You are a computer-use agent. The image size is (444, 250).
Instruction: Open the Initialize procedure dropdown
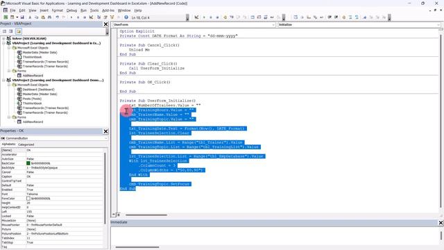click(438, 25)
